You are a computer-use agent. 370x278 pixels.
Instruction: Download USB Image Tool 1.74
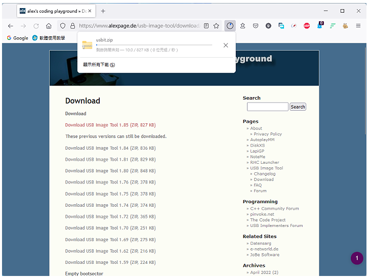pos(110,205)
